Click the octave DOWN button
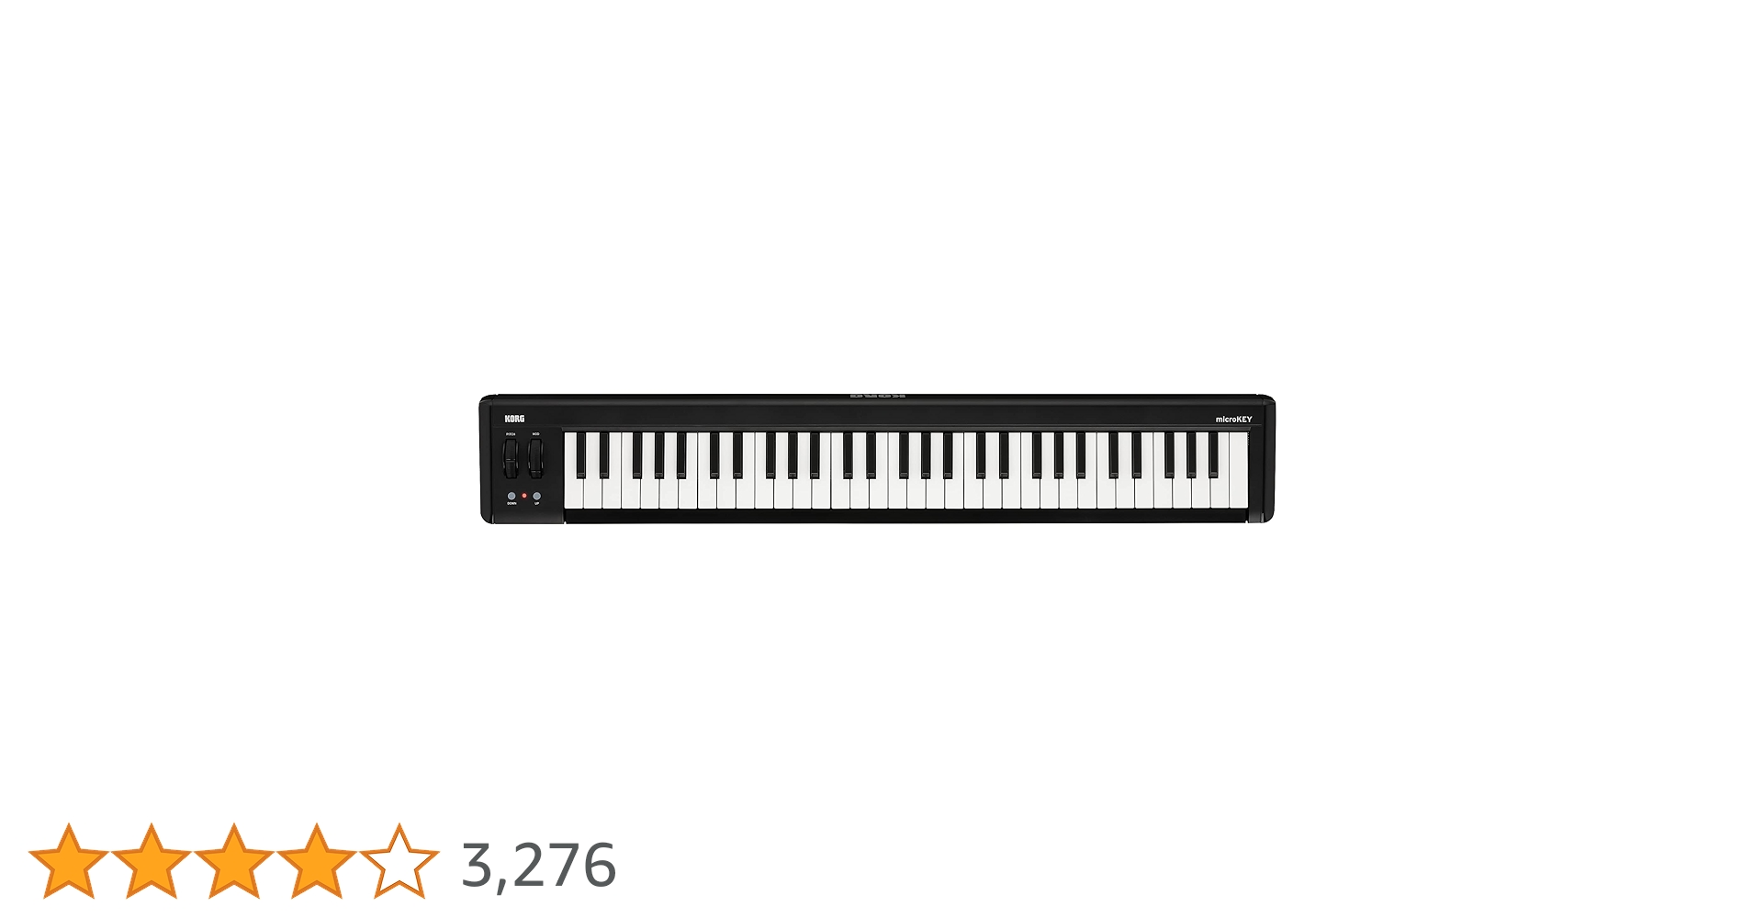 click(512, 496)
